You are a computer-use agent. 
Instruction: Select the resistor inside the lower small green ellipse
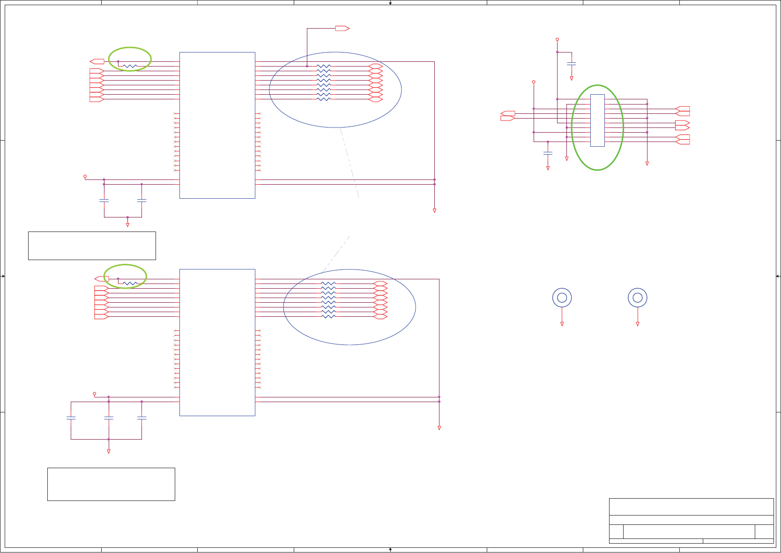tap(130, 284)
